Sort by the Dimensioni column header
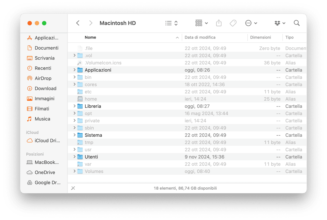 261,37
